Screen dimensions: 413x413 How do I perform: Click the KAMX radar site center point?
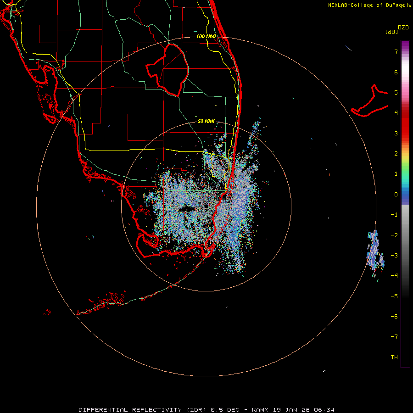click(x=206, y=206)
